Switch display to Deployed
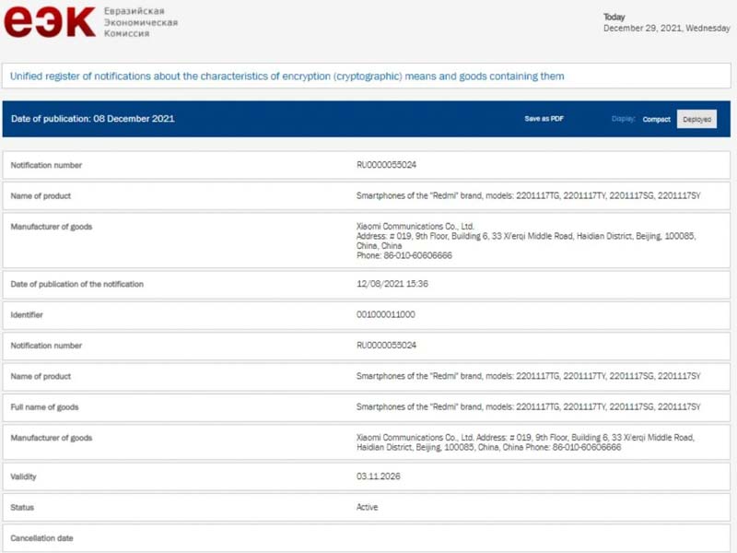 point(696,119)
